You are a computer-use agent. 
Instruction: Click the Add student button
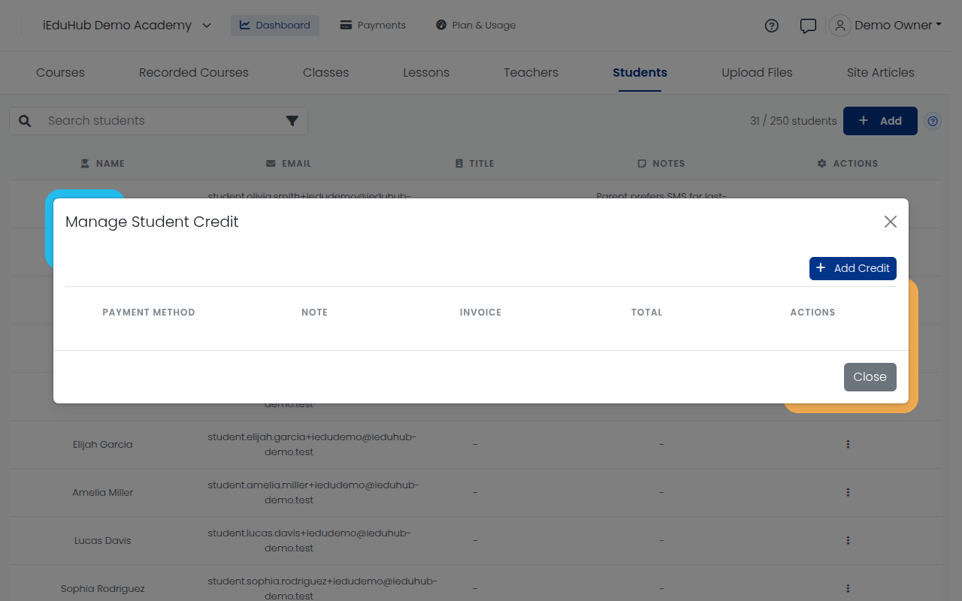pos(880,121)
